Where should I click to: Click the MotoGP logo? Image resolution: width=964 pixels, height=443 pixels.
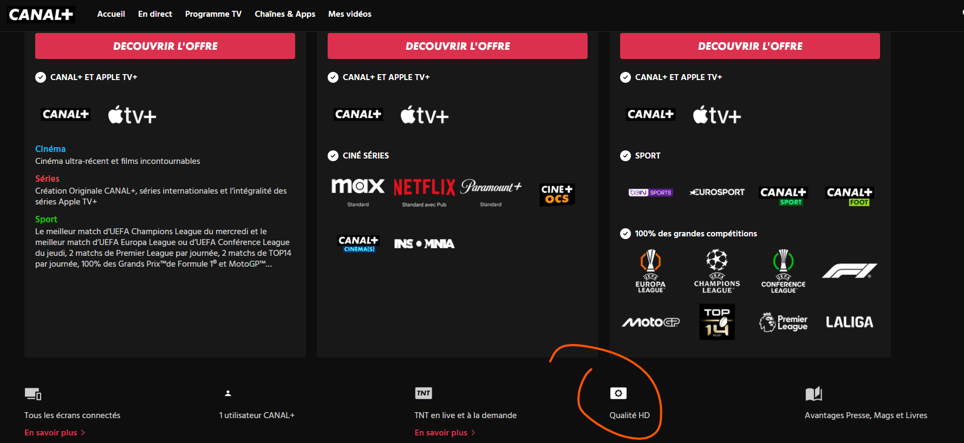click(x=650, y=322)
